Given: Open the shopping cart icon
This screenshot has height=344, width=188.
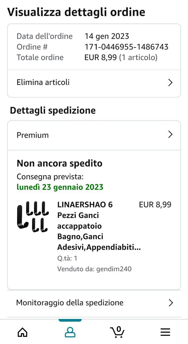Looking at the screenshot, I should (117, 332).
